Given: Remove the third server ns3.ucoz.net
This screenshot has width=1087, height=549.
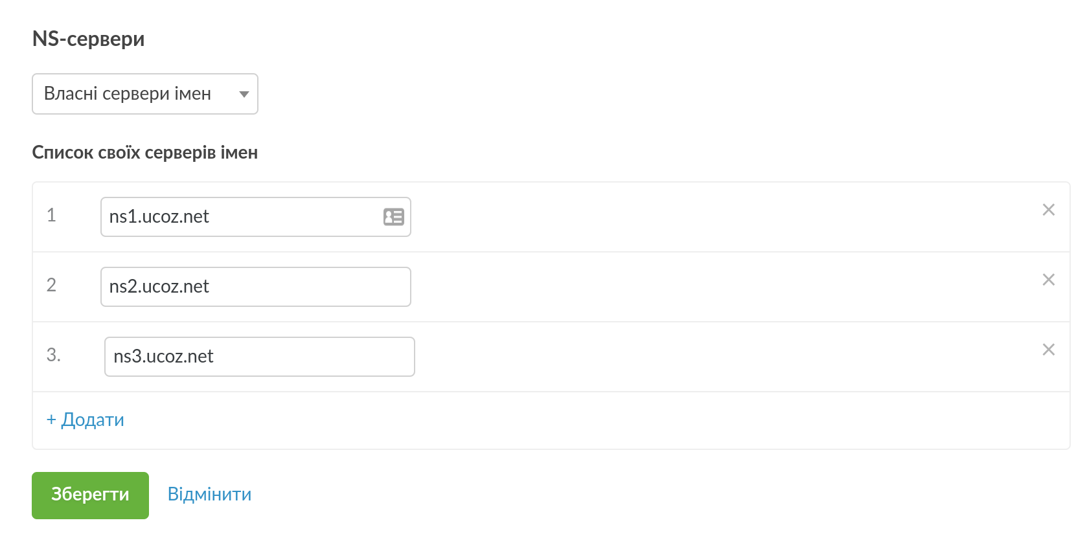Looking at the screenshot, I should tap(1048, 350).
